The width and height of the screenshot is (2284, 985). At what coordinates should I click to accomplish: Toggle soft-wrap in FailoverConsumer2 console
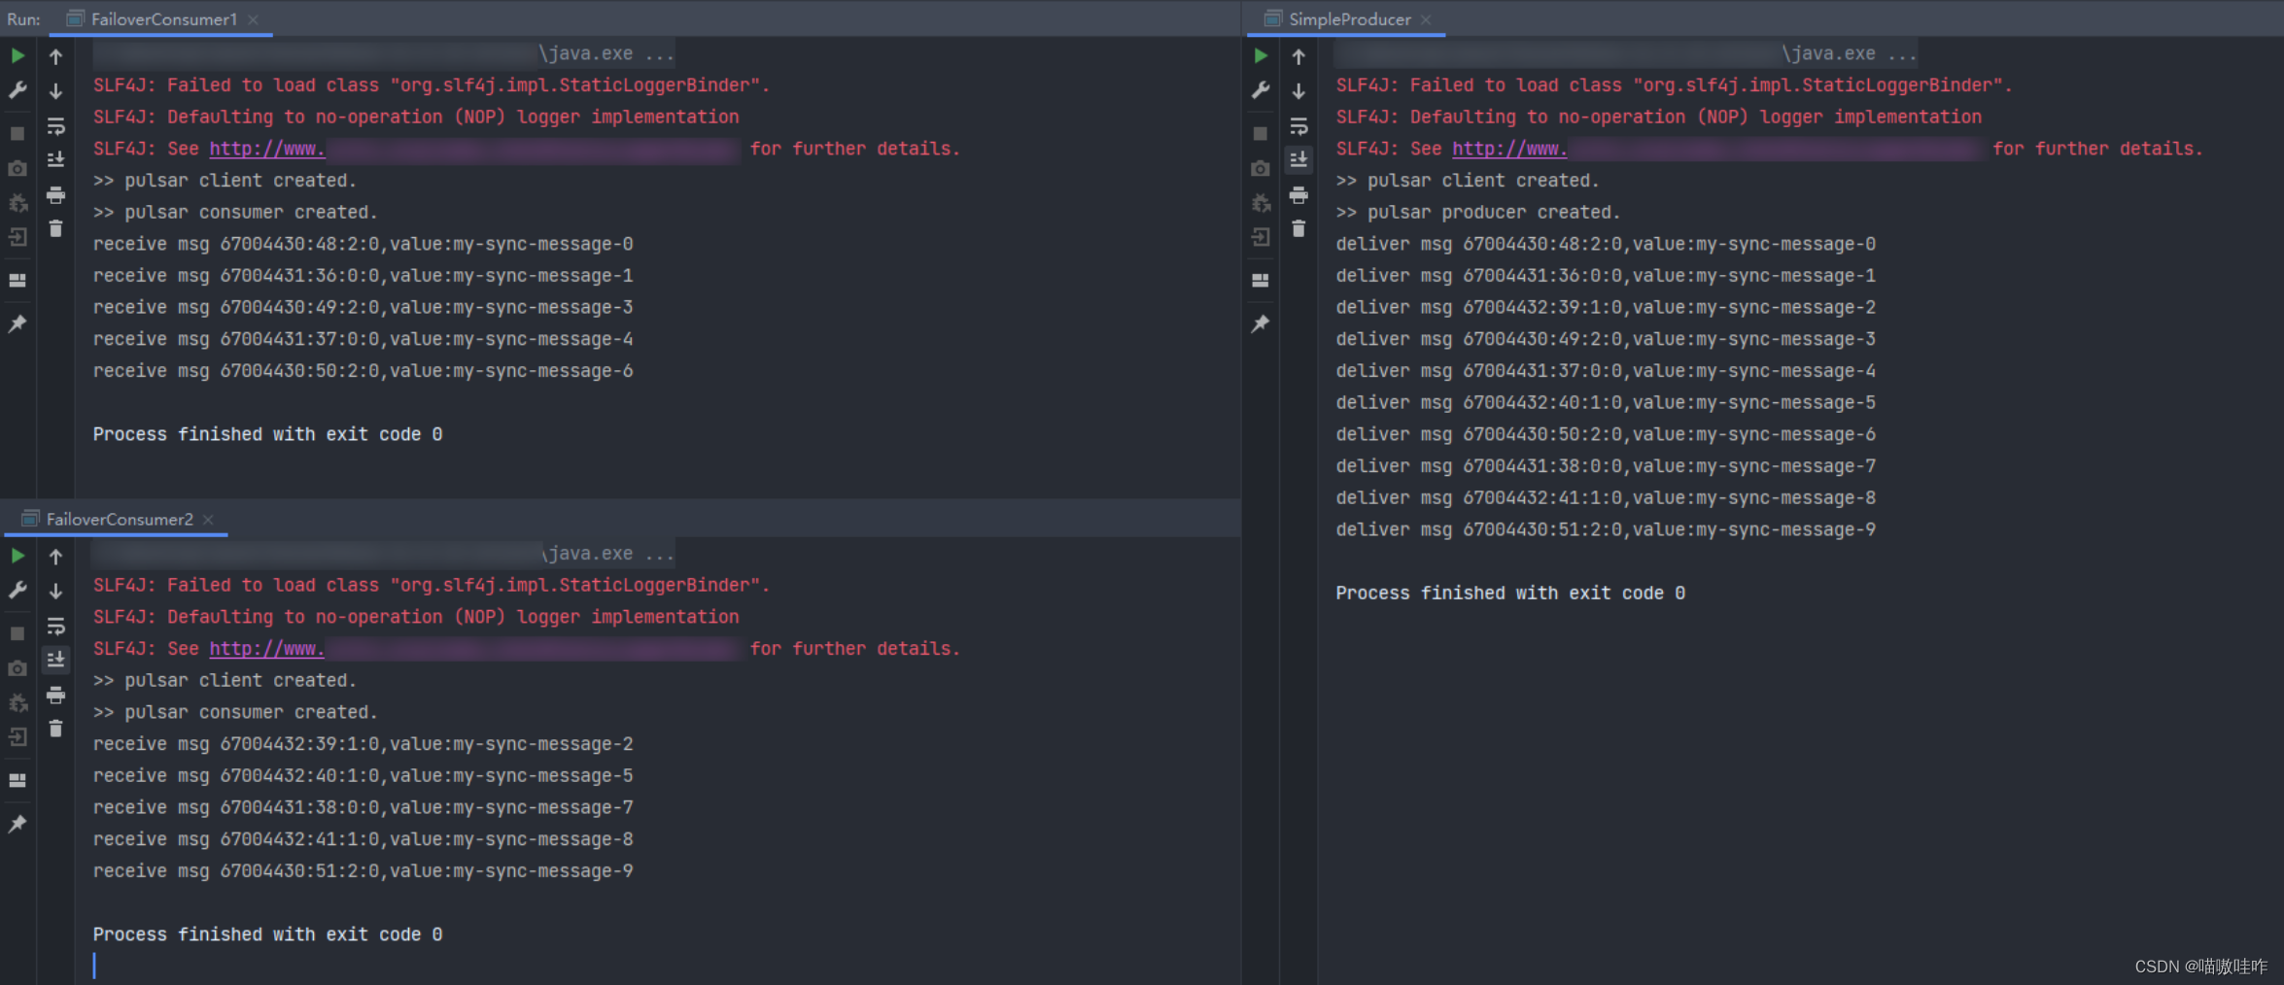55,627
